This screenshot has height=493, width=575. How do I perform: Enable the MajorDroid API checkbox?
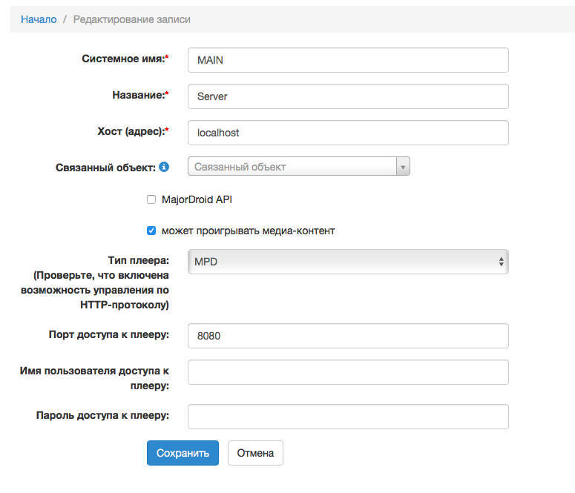point(151,199)
